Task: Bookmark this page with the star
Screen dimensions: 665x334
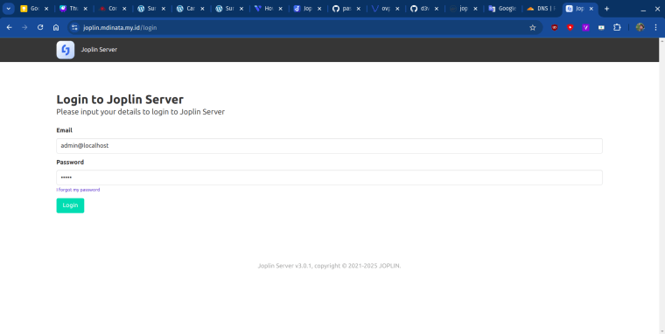Action: (533, 28)
